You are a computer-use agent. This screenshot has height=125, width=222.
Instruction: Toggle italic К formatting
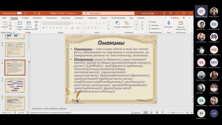pyautogui.click(x=47, y=28)
